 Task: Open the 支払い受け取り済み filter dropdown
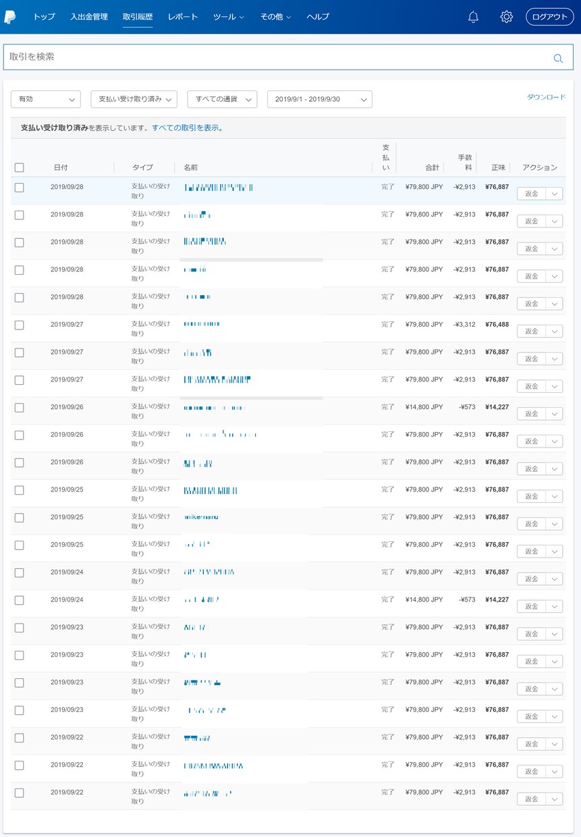click(x=134, y=99)
